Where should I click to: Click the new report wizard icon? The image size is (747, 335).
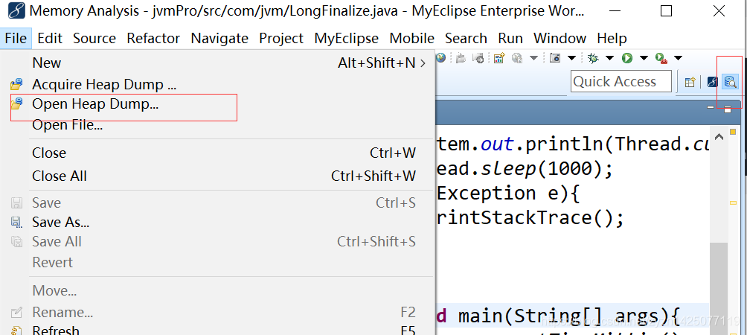[498, 57]
